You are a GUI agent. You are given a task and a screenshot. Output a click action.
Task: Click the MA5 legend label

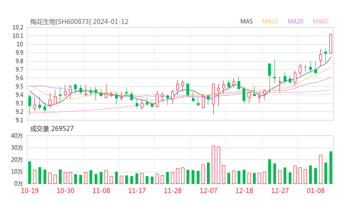246,21
